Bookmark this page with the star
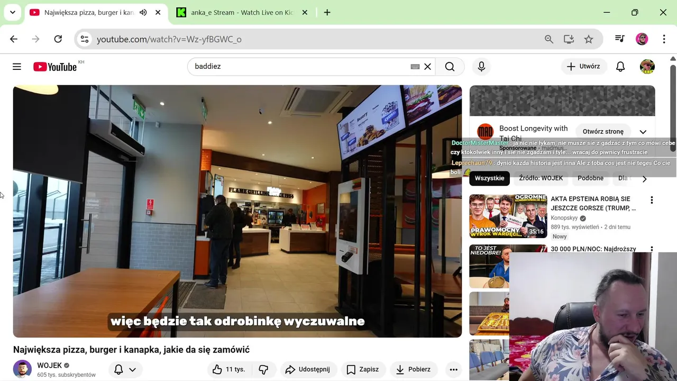Image resolution: width=677 pixels, height=381 pixels. click(x=588, y=39)
